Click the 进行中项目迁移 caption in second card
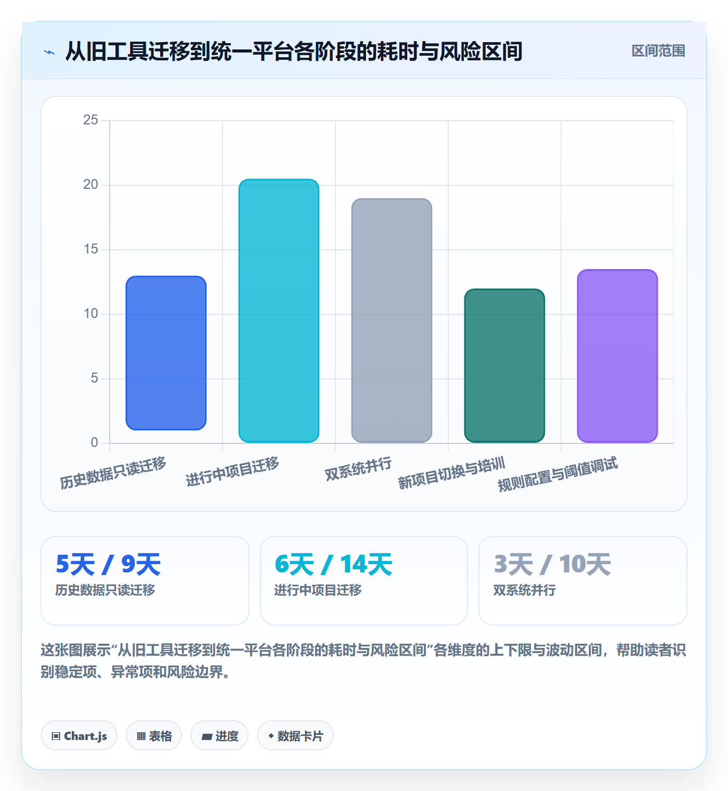The width and height of the screenshot is (728, 791). click(x=318, y=590)
